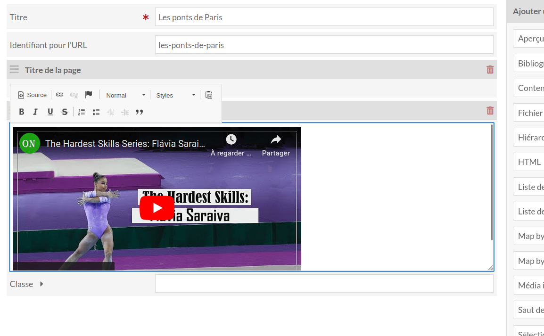The image size is (544, 336).
Task: Toggle italic formatting
Action: click(35, 112)
